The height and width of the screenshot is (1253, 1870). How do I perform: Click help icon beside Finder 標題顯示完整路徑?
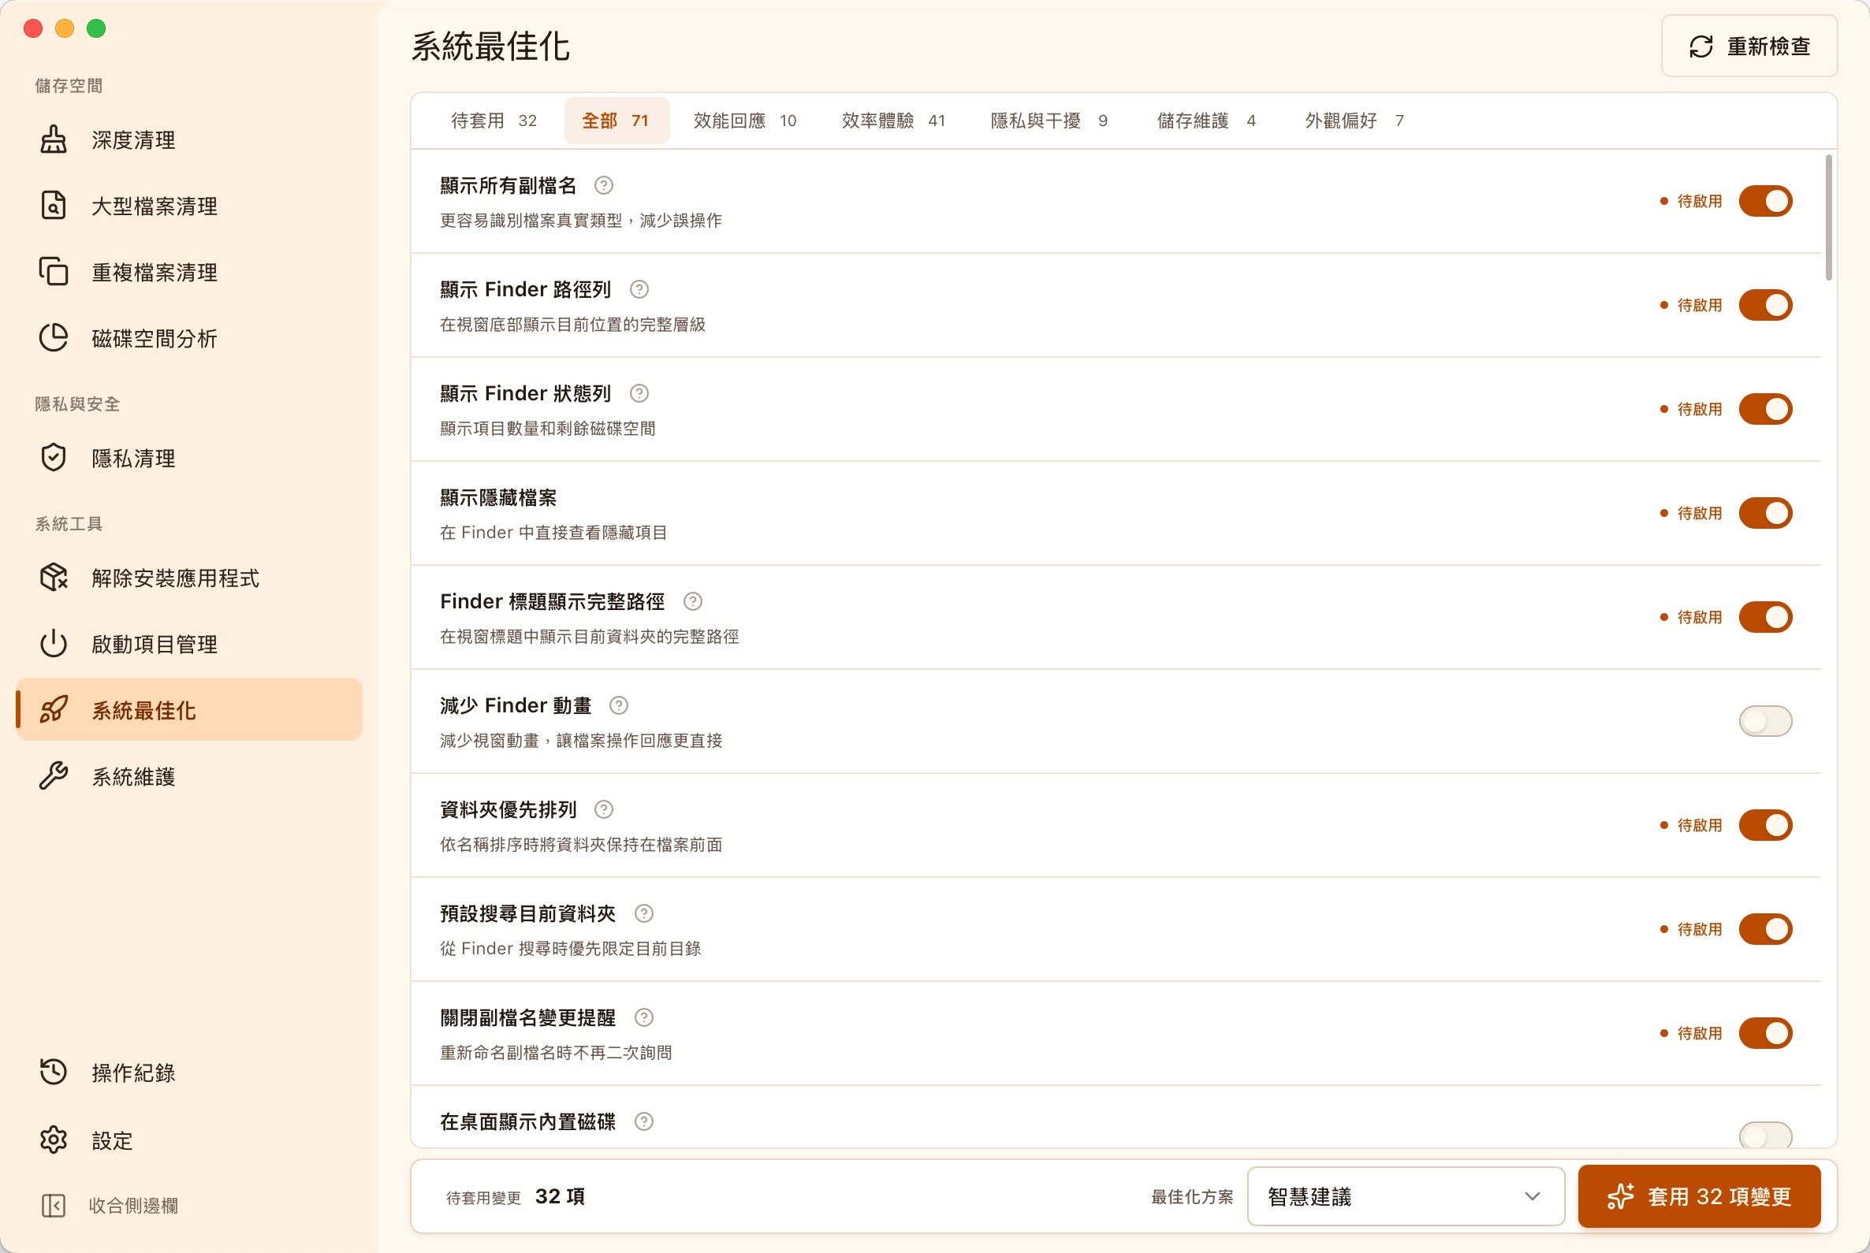pyautogui.click(x=693, y=601)
